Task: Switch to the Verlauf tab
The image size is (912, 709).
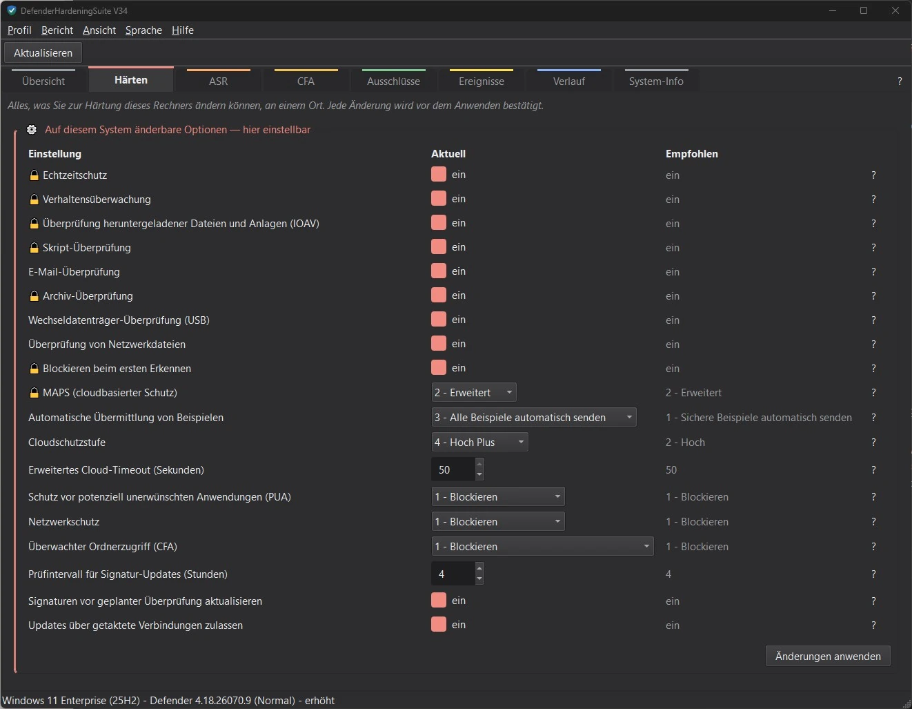Action: [569, 81]
